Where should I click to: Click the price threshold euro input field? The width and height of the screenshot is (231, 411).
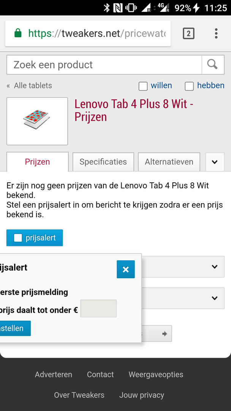pyautogui.click(x=98, y=309)
